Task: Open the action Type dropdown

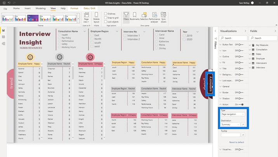Action: click(x=233, y=114)
